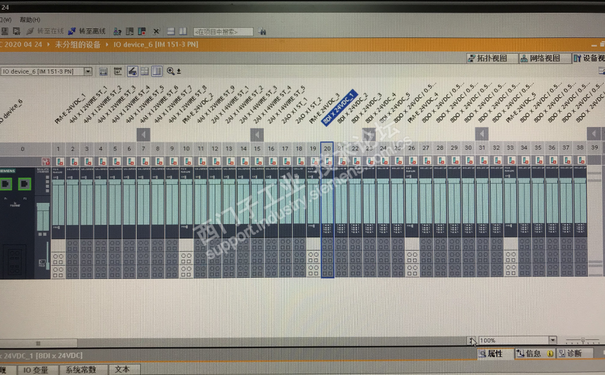605x375 pixels.
Task: Collapse labels arrow above slot 15
Action: (257, 135)
